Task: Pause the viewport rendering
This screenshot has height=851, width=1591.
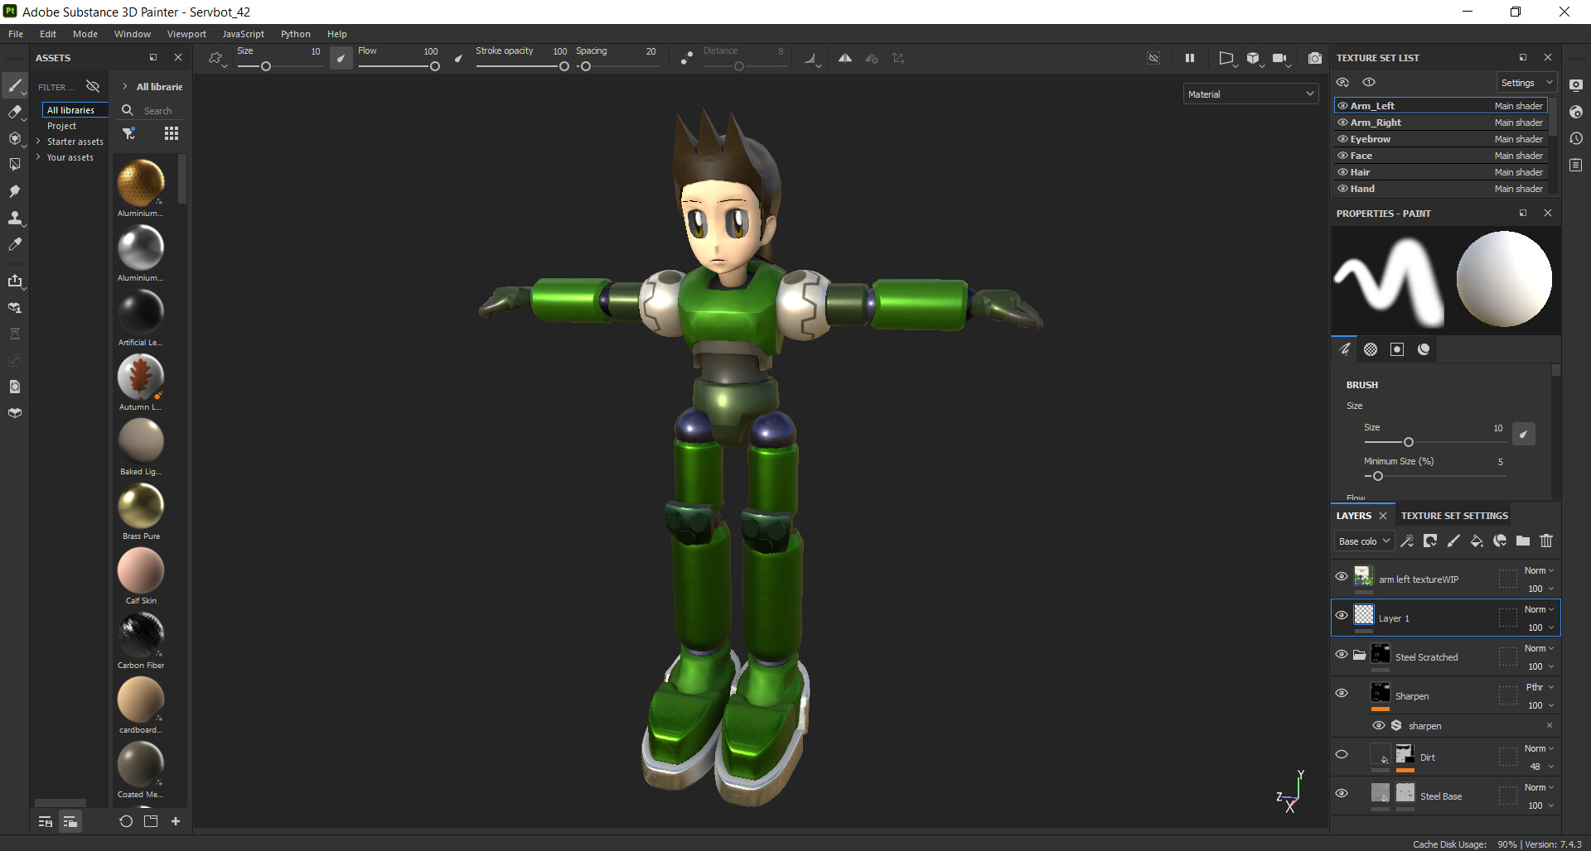Action: coord(1190,58)
